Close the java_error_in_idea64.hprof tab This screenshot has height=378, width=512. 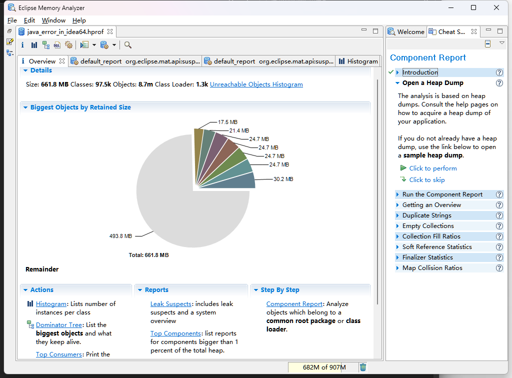click(110, 31)
